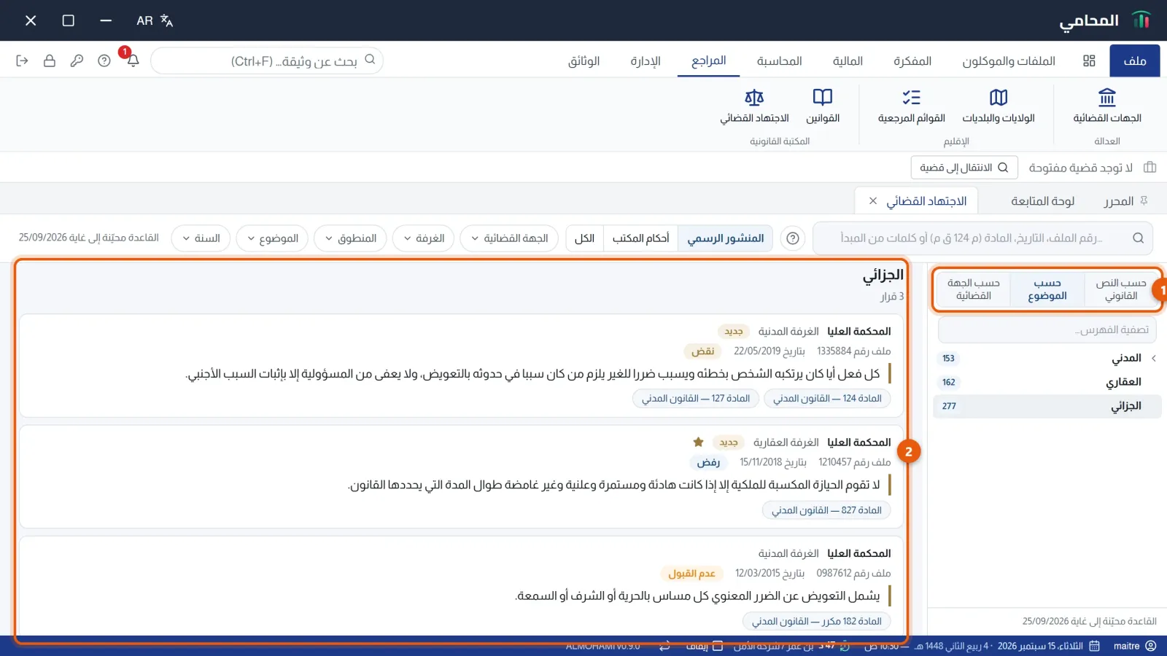The width and height of the screenshot is (1167, 656).
Task: Open the المادة 127 — القانون المدني chip
Action: coord(696,398)
